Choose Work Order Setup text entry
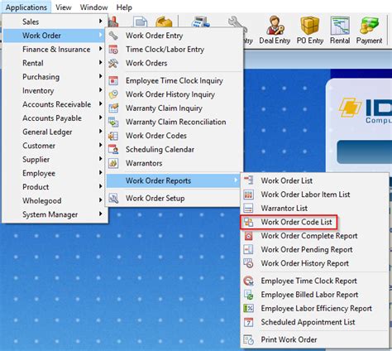 [155, 198]
